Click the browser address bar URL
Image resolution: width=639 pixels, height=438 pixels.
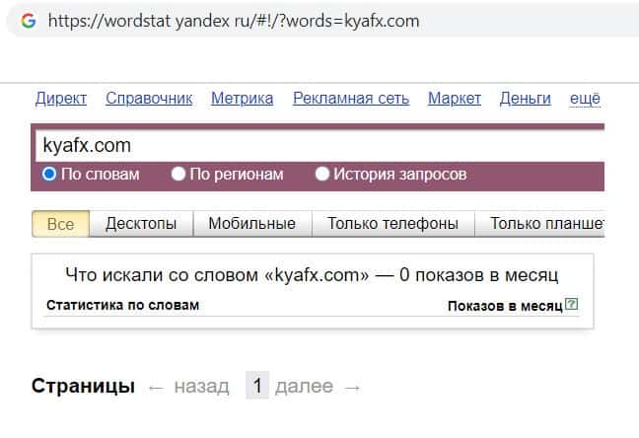pyautogui.click(x=234, y=21)
